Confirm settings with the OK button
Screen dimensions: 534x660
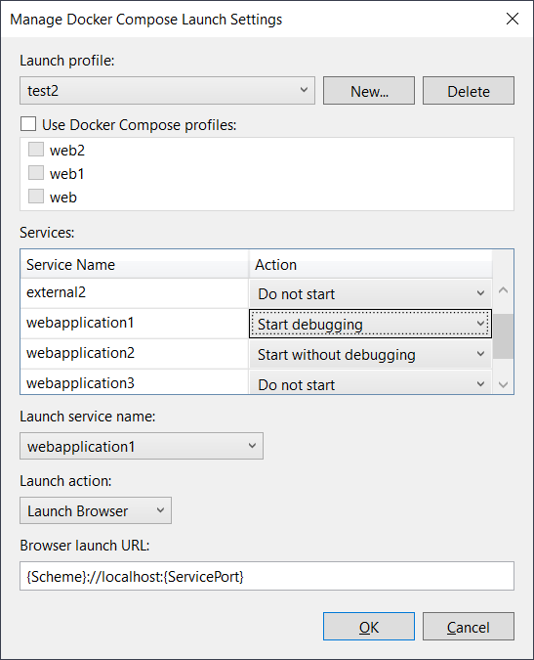tap(368, 627)
